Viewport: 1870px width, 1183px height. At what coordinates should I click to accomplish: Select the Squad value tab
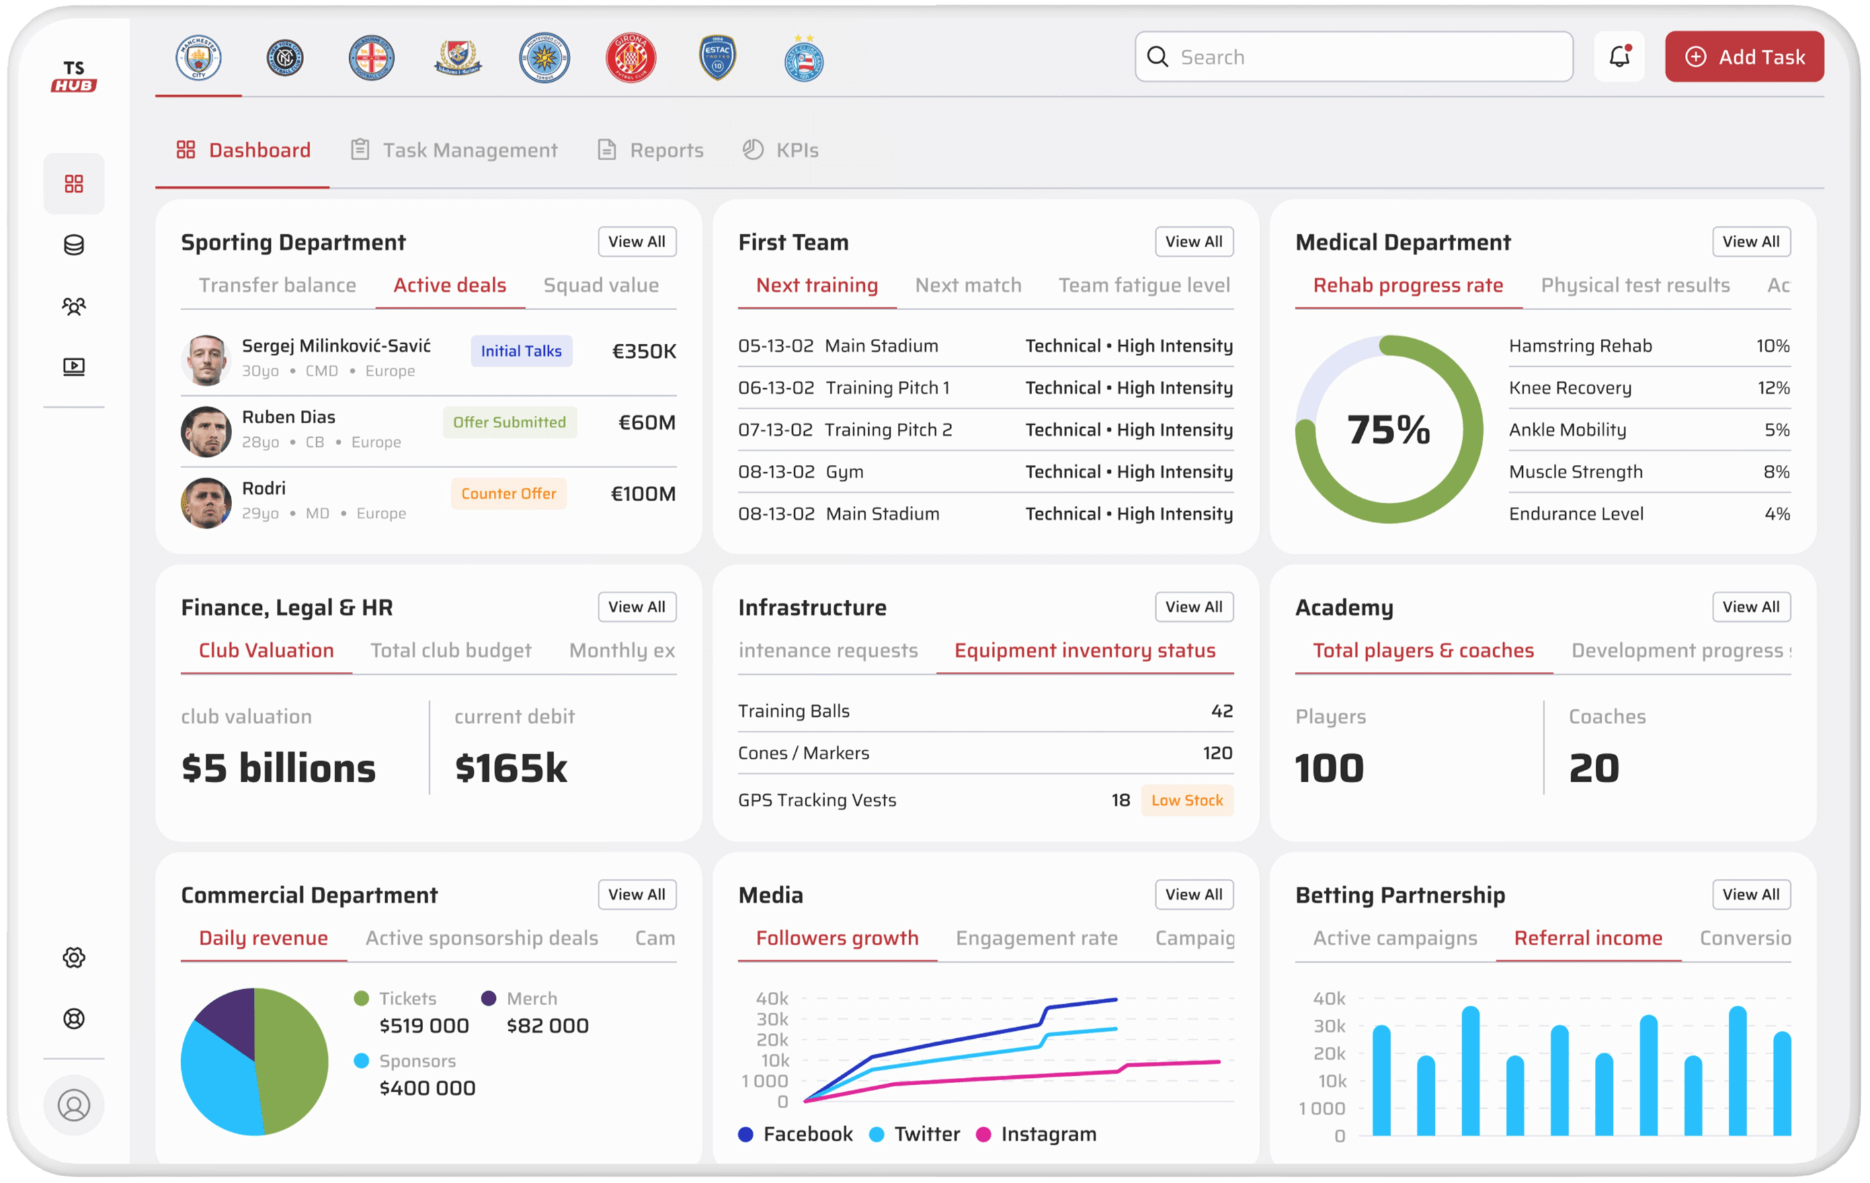[601, 285]
